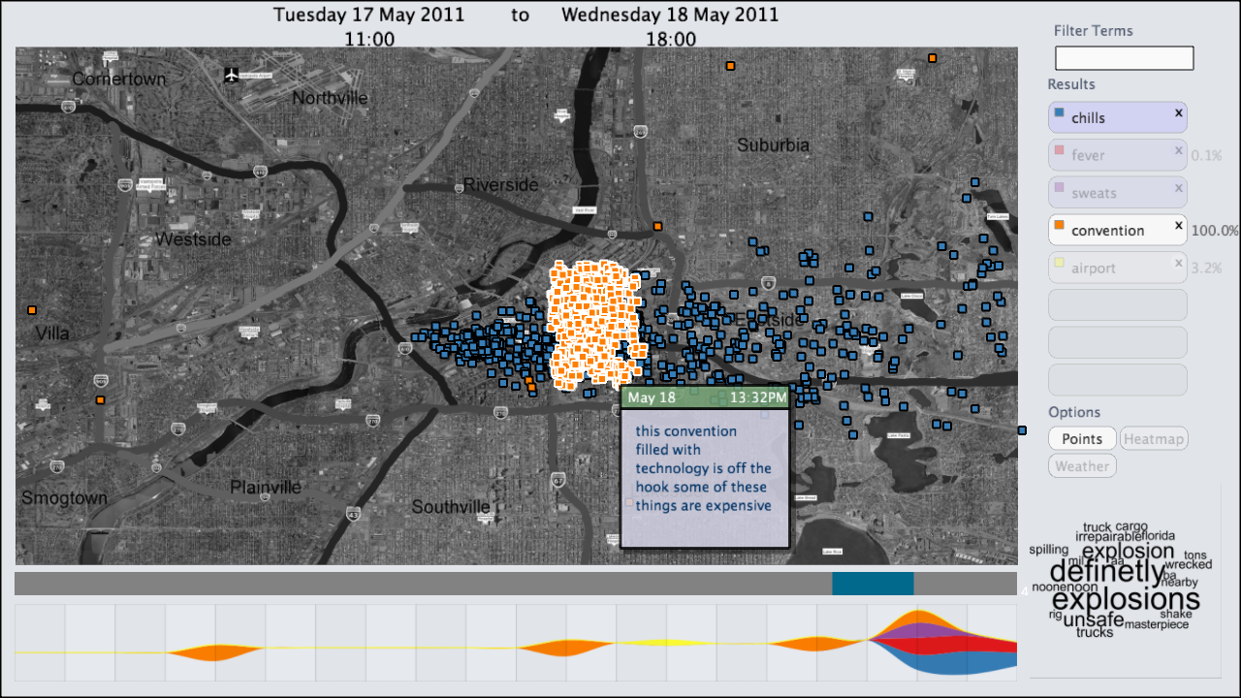Click into the Filter Terms input box
The width and height of the screenshot is (1241, 698).
(1124, 58)
